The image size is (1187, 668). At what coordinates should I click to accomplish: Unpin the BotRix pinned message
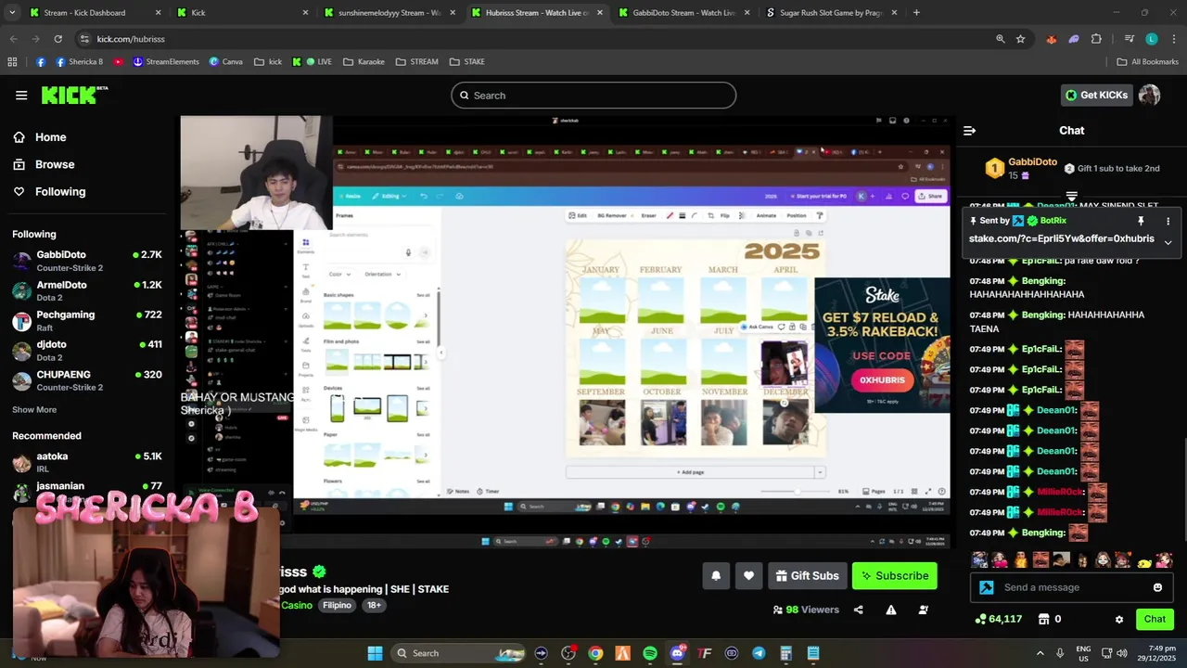(x=1141, y=221)
